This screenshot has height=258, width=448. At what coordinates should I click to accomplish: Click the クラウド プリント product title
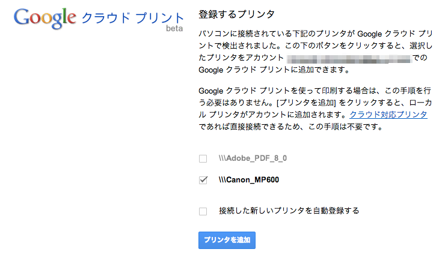pos(132,18)
